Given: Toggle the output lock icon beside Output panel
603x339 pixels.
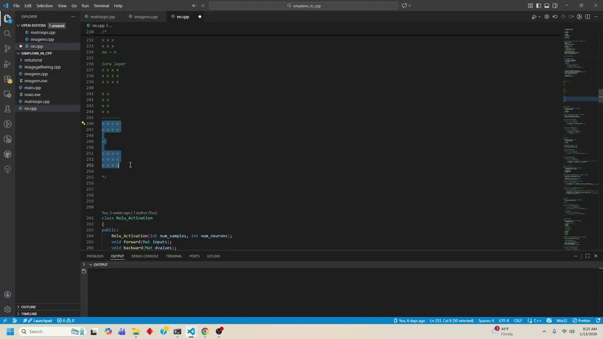Looking at the screenshot, I should 84,272.
